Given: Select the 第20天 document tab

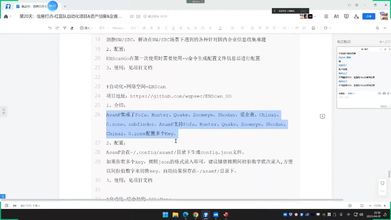Looking at the screenshot, I should pyautogui.click(x=34, y=6).
